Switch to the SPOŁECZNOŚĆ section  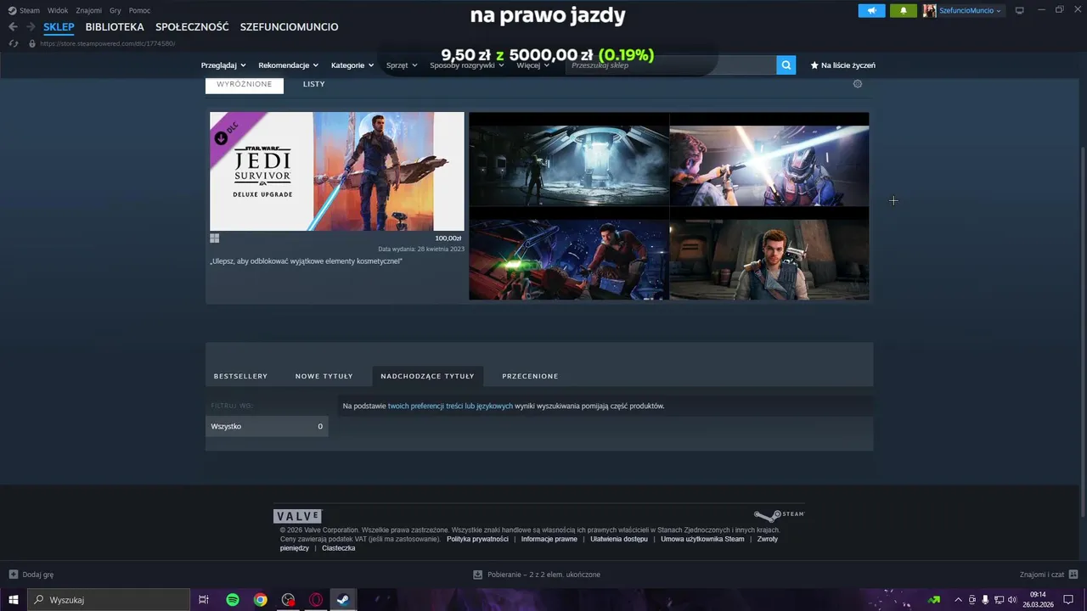coord(192,27)
